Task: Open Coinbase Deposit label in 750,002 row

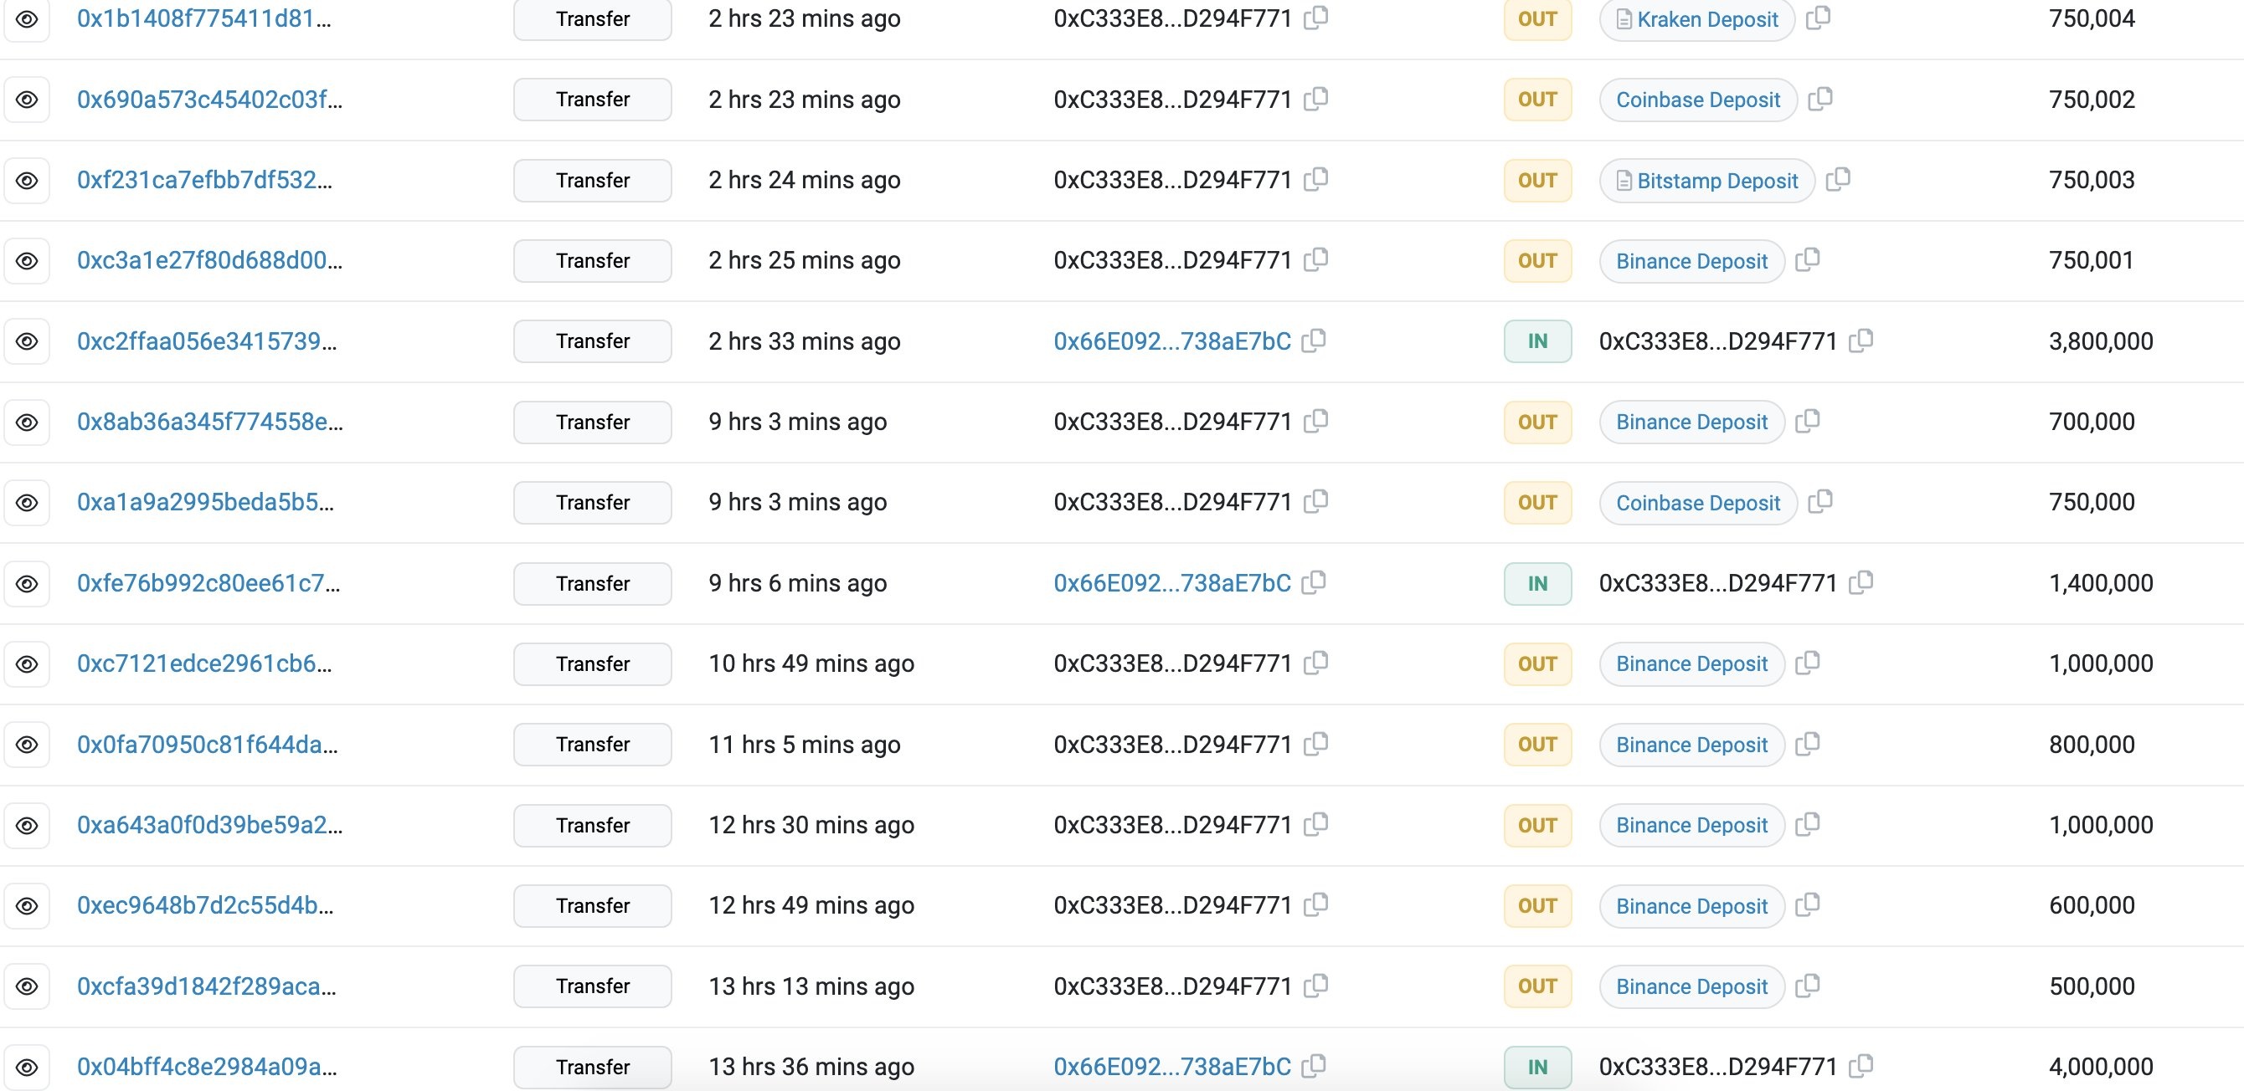Action: [1698, 100]
